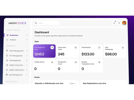Click the IB Management hierarchy icon

tap(7, 60)
